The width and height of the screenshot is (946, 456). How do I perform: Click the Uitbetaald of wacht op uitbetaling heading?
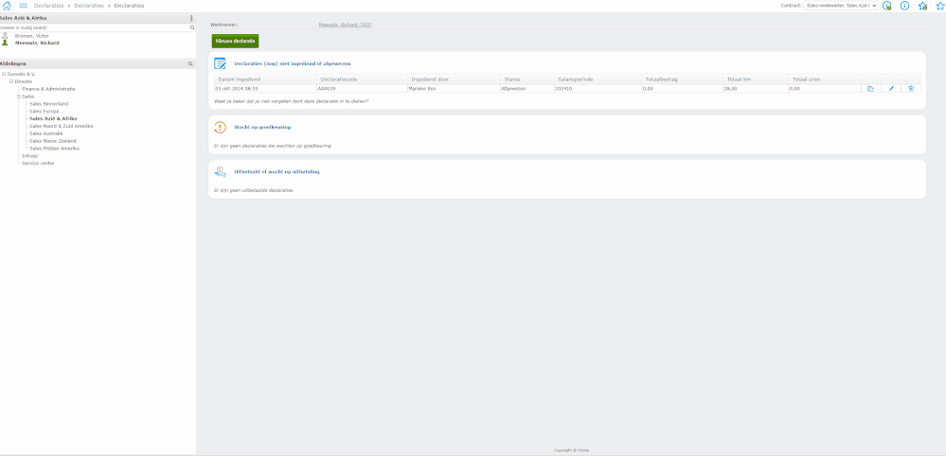point(277,171)
